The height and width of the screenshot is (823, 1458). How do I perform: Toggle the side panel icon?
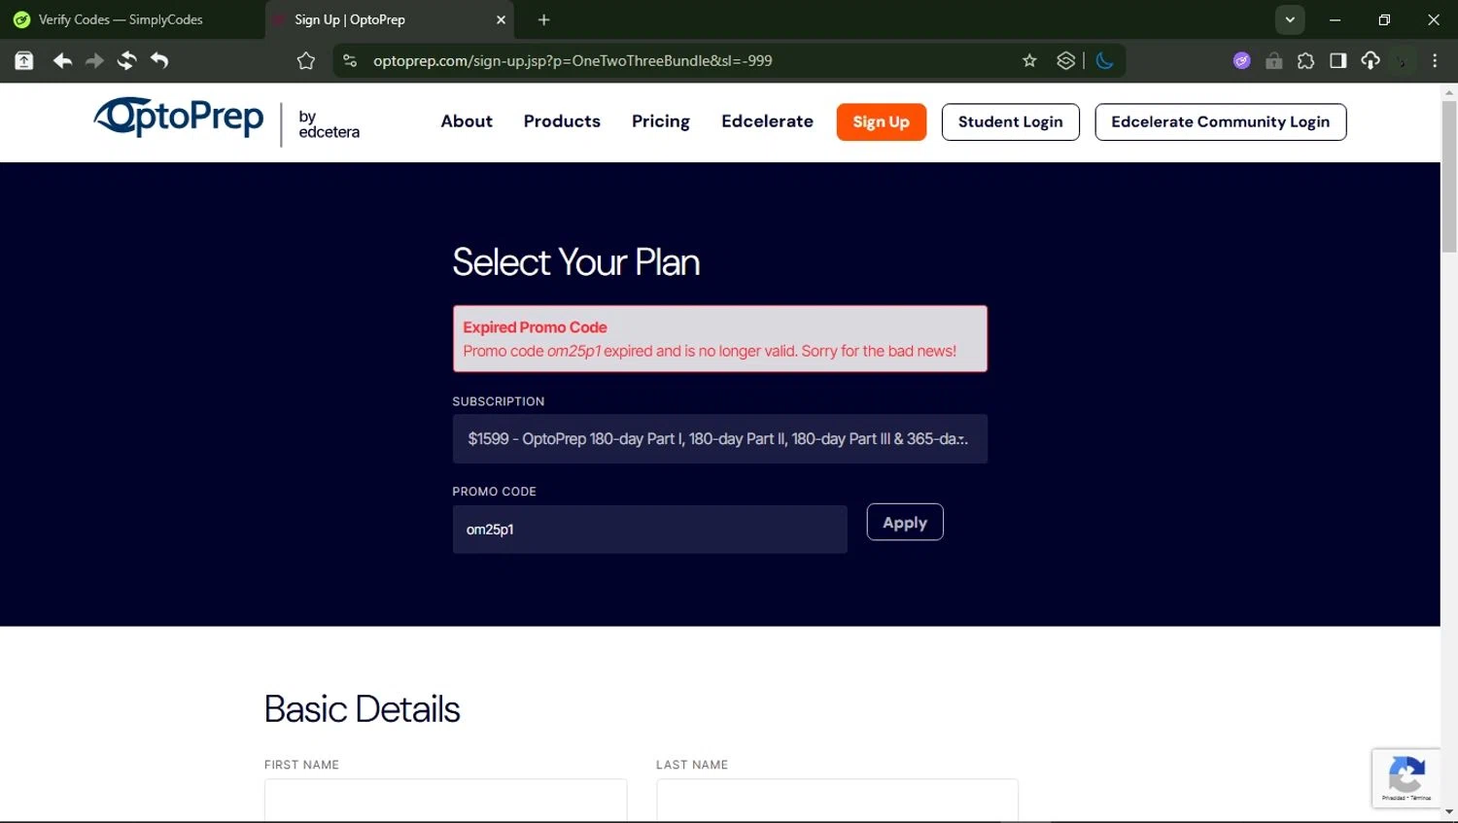(1337, 60)
